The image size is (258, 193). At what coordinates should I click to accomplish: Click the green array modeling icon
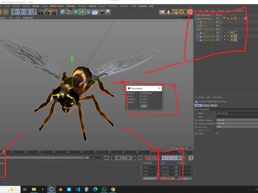pos(82,12)
